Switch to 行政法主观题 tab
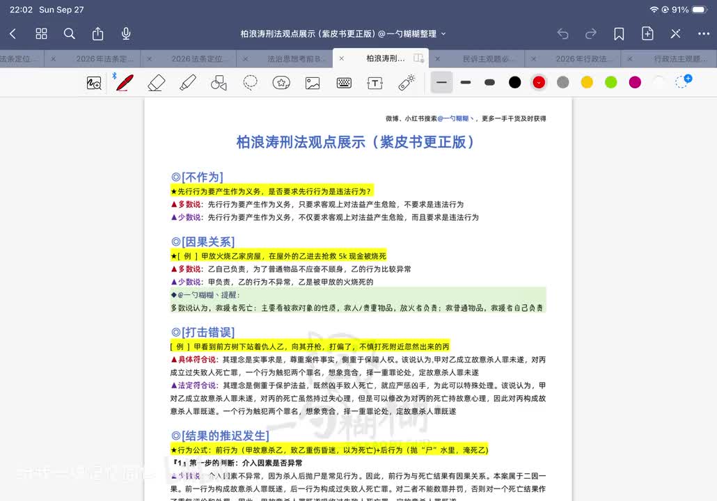The width and height of the screenshot is (717, 501). (680, 58)
